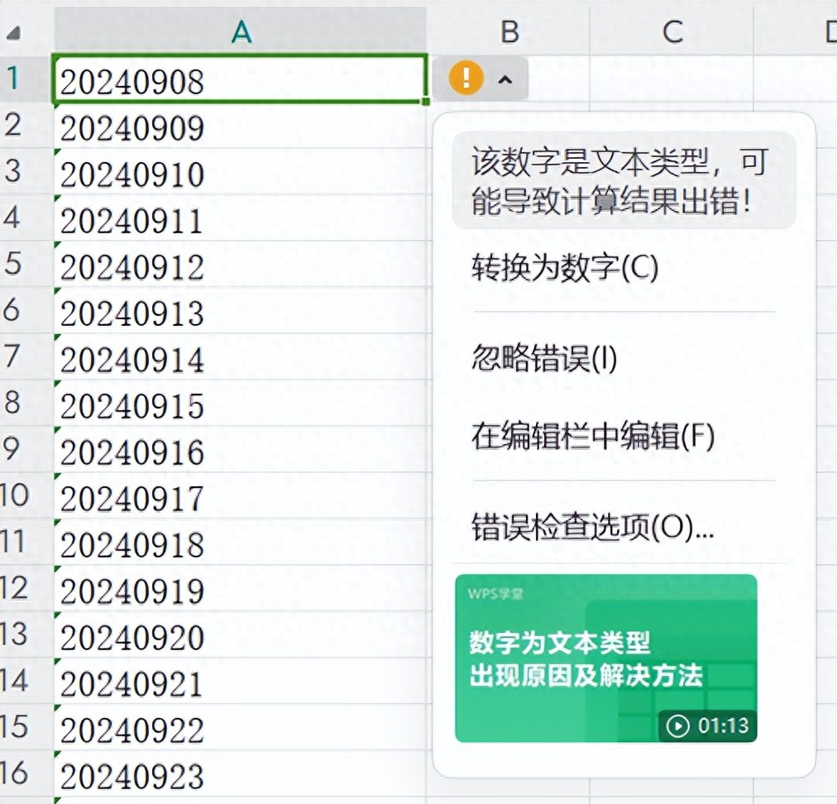Open the WPS学堂 tutorial video thumbnail
The width and height of the screenshot is (837, 804).
click(x=606, y=658)
